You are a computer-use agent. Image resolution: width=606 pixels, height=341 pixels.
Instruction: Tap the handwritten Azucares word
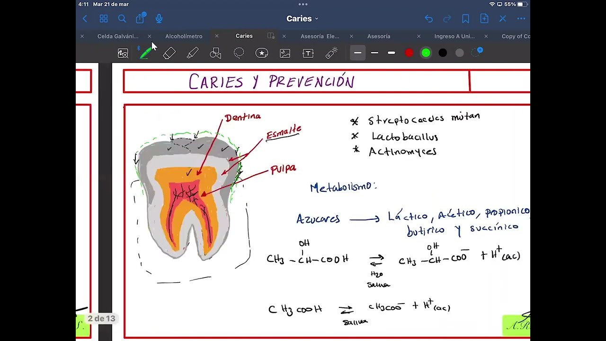coord(318,219)
